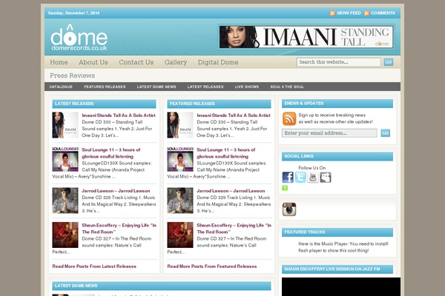Viewport: 445px width, 296px height.
Task: Go to the Home menu item
Action: coord(59,62)
